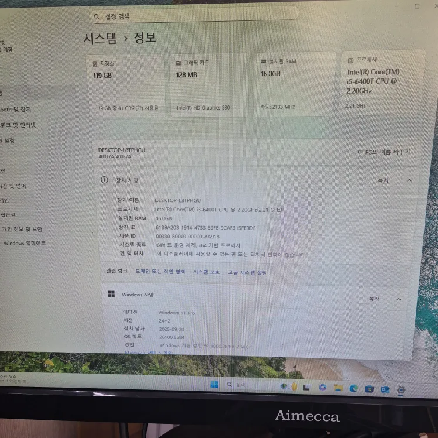Click the Windows logo beside Windows 사양
This screenshot has height=438, width=438.
[x=111, y=294]
